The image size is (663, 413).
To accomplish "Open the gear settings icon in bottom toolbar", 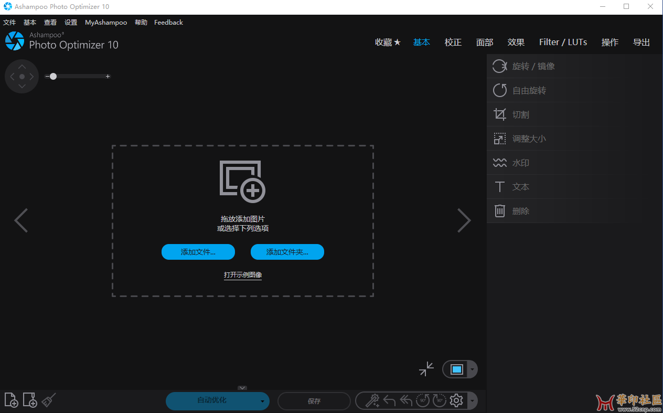I will 456,401.
